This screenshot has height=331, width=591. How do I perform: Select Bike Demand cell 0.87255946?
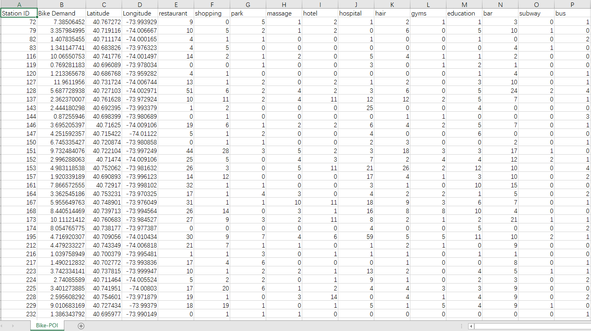click(61, 116)
